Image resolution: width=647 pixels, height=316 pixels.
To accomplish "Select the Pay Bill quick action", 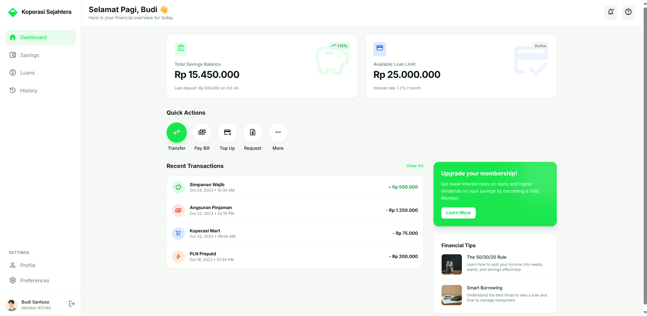I will [202, 133].
